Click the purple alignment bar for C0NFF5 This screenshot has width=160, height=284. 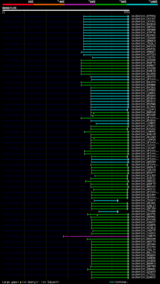[x=96, y=236]
